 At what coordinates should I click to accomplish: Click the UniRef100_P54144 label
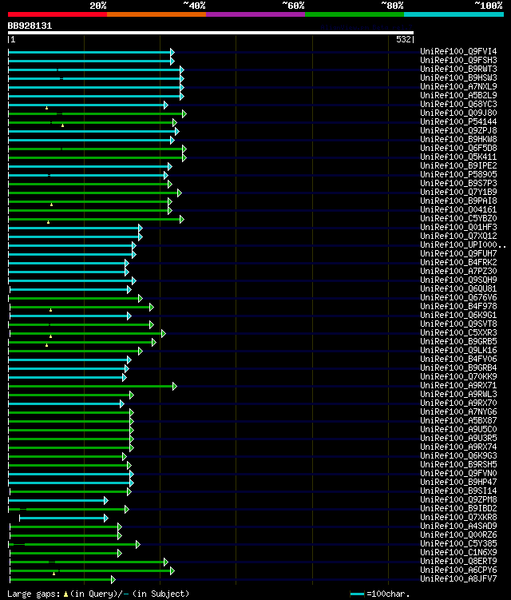click(x=458, y=121)
